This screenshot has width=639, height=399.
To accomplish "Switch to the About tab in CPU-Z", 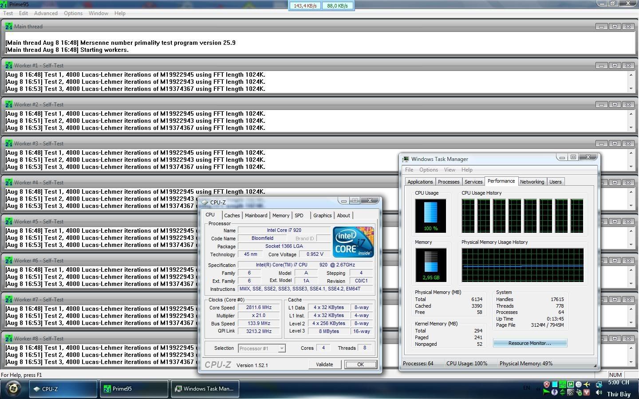I will point(343,215).
